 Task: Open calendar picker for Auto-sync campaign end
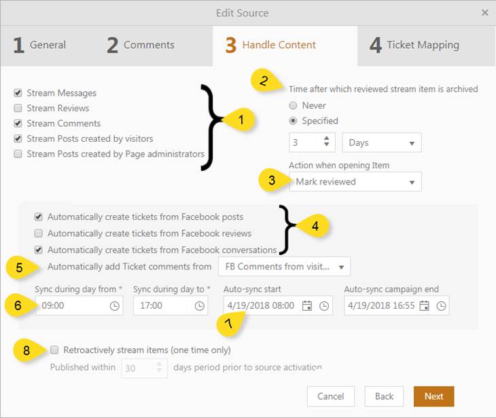[x=425, y=305]
